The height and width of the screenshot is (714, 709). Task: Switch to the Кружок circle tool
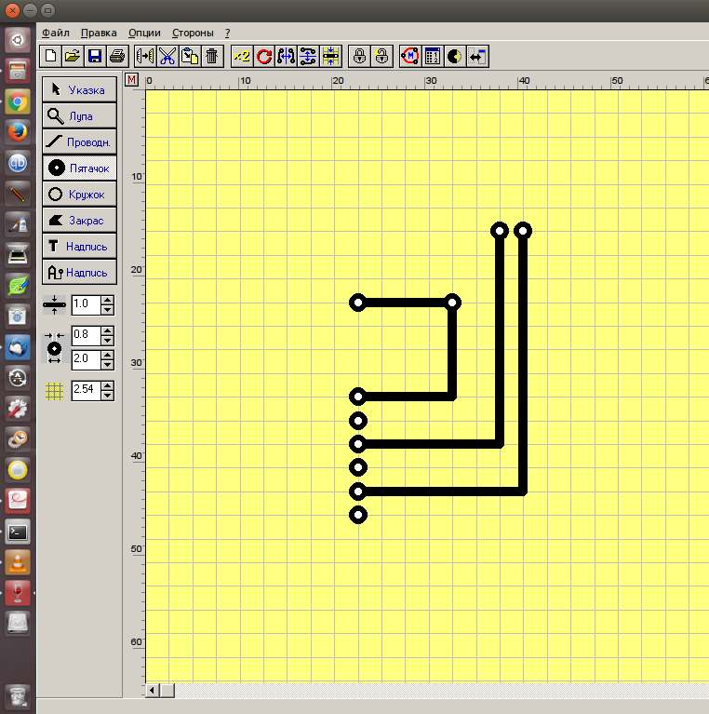(x=79, y=195)
